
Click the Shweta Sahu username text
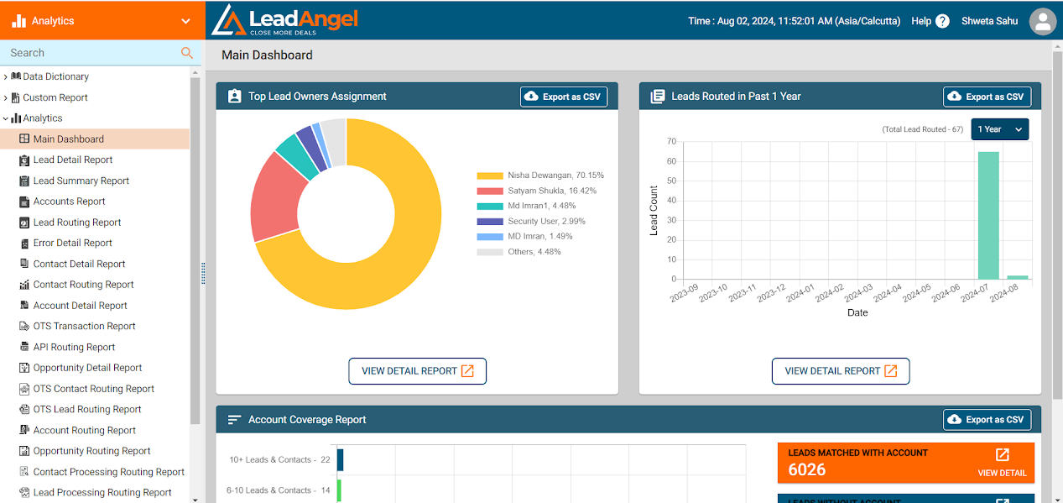(x=990, y=21)
